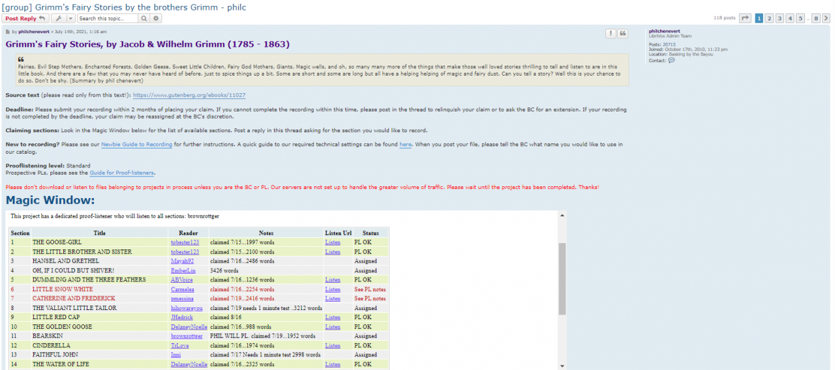Open Guide for Proof-listeners link

pyautogui.click(x=122, y=173)
